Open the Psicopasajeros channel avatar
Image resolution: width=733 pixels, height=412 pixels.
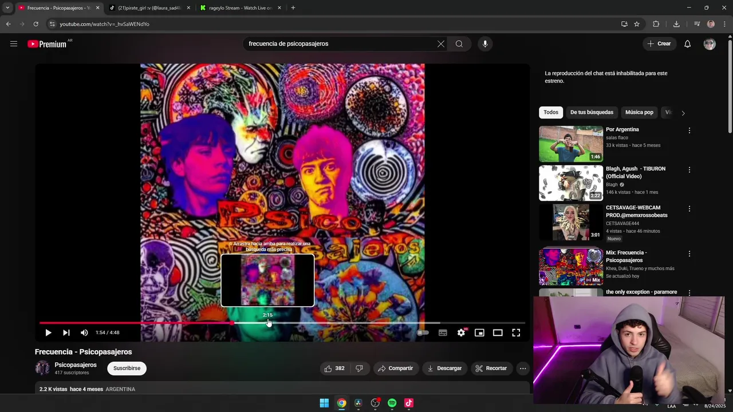[x=42, y=368]
